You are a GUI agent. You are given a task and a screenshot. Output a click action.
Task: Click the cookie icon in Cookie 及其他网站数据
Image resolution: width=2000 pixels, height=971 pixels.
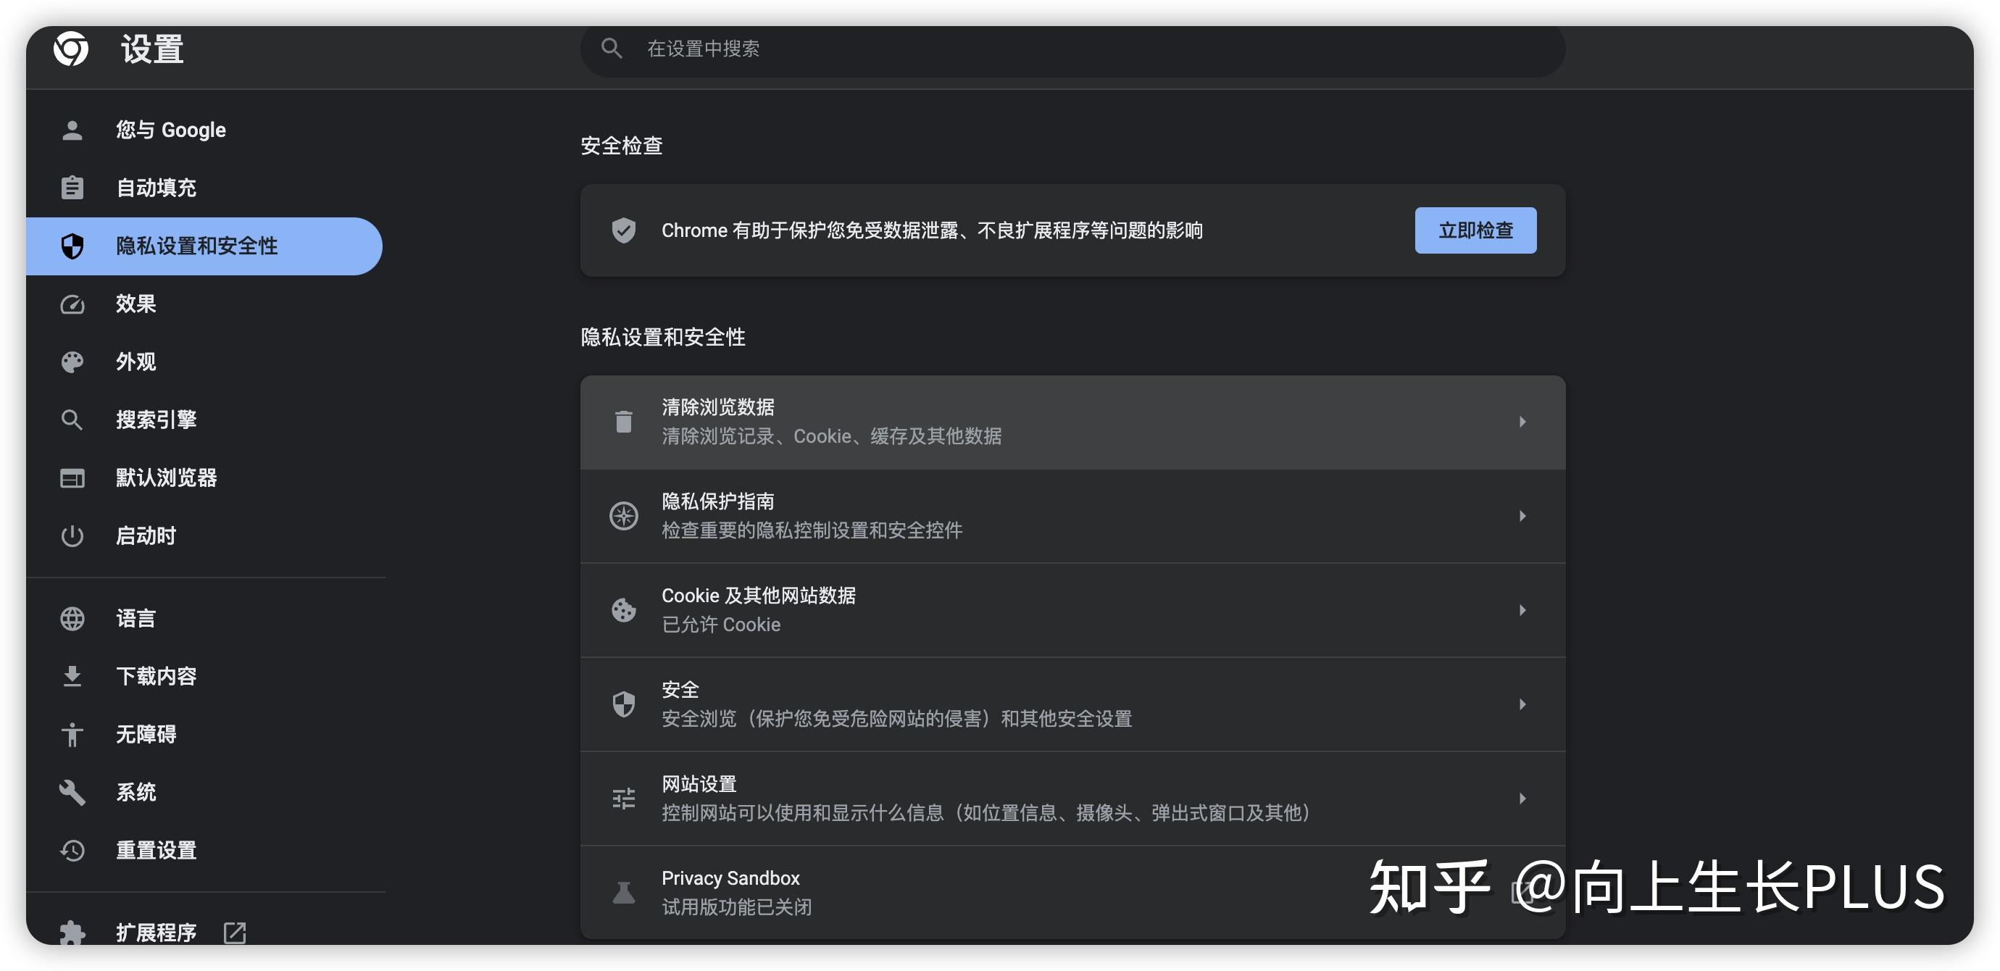[622, 609]
